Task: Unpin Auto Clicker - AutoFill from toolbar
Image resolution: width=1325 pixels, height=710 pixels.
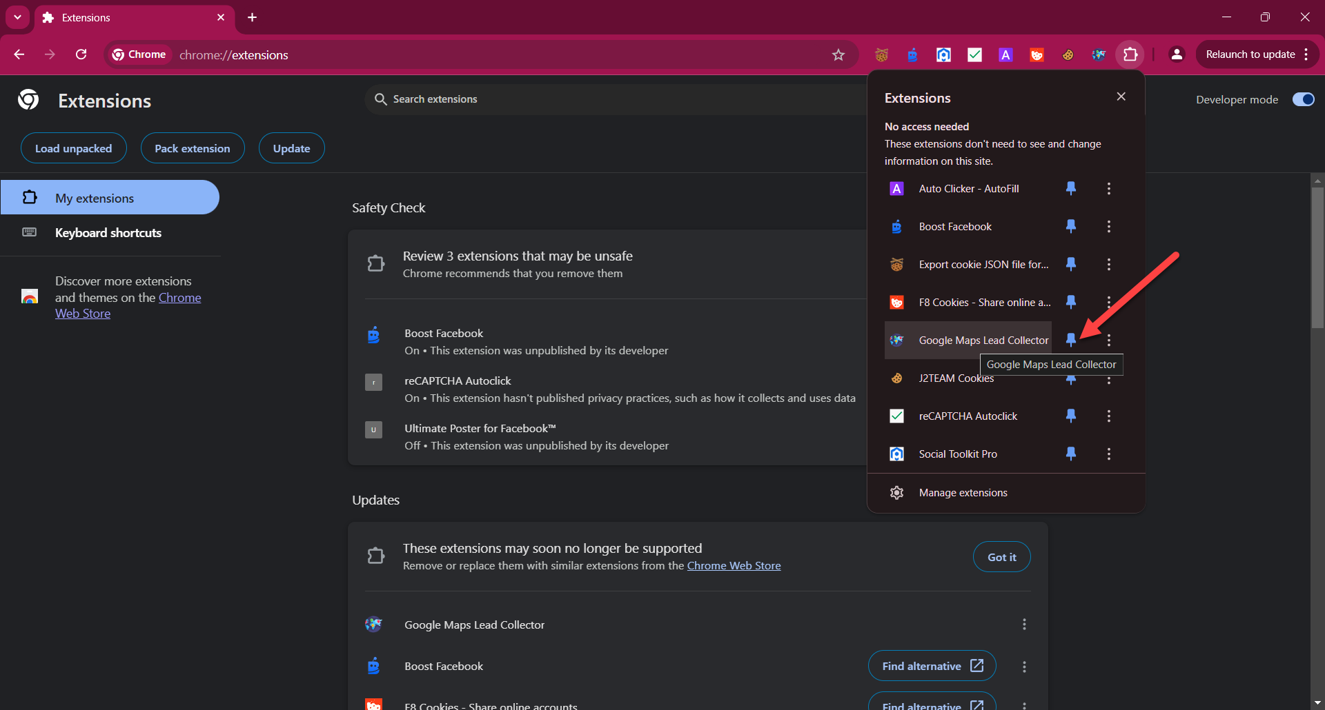Action: (x=1070, y=188)
